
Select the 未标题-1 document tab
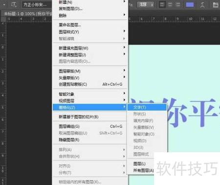pos(28,14)
